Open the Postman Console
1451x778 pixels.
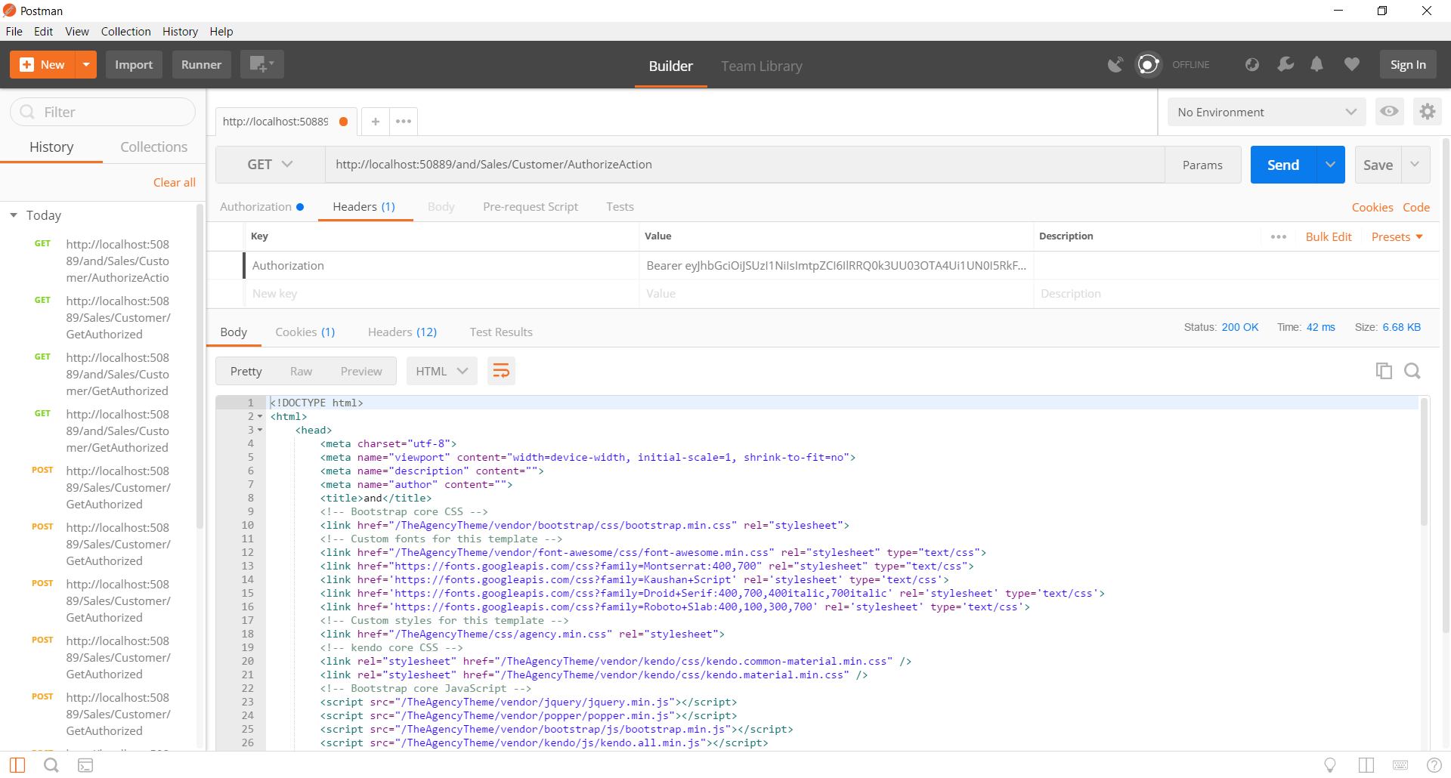pos(85,764)
